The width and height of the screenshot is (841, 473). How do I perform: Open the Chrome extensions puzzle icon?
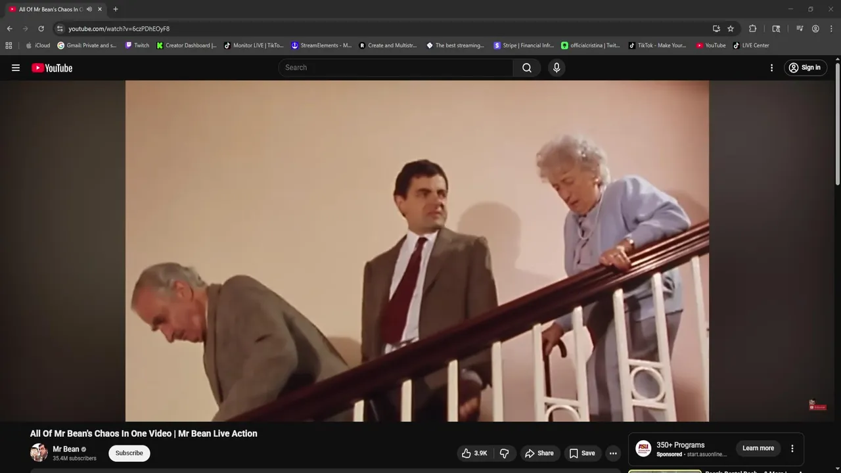[753, 29]
